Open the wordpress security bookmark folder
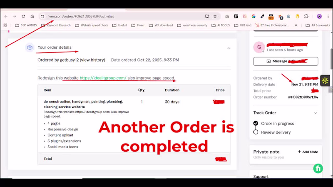The height and width of the screenshot is (187, 333). click(192, 25)
